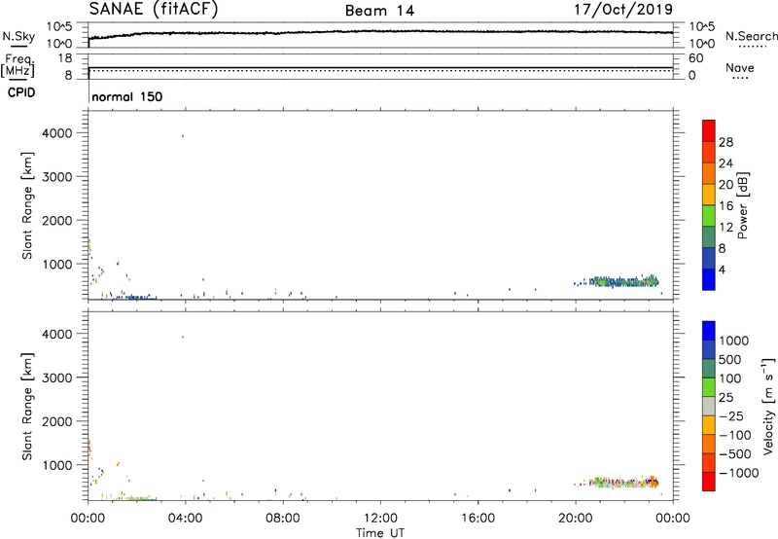Click the blue top of Velocity colorbar
Viewport: 778px width, 539px height.
coord(709,331)
